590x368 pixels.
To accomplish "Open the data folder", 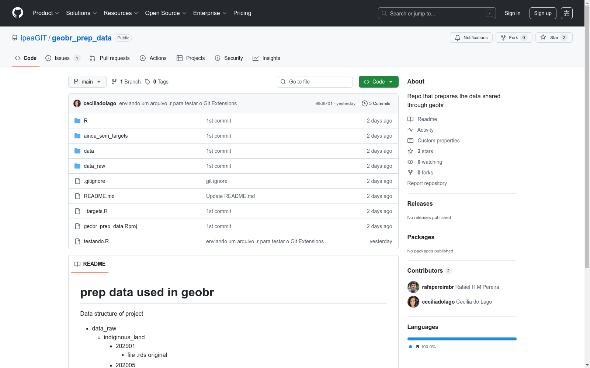I will coord(89,151).
